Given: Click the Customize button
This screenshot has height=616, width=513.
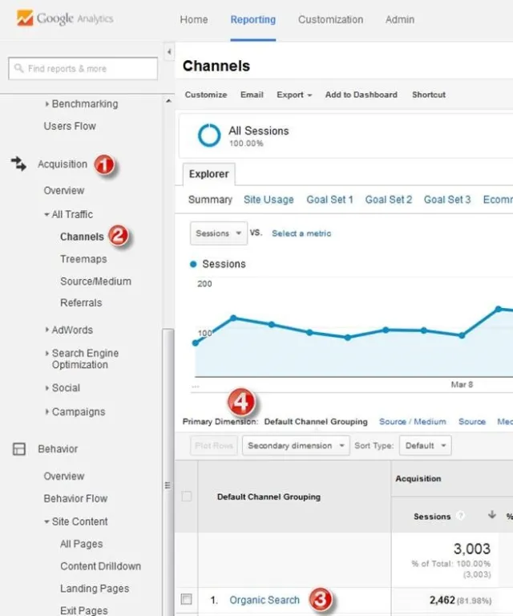Looking at the screenshot, I should [206, 95].
